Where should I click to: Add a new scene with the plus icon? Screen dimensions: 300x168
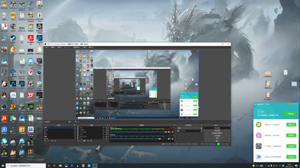45,141
